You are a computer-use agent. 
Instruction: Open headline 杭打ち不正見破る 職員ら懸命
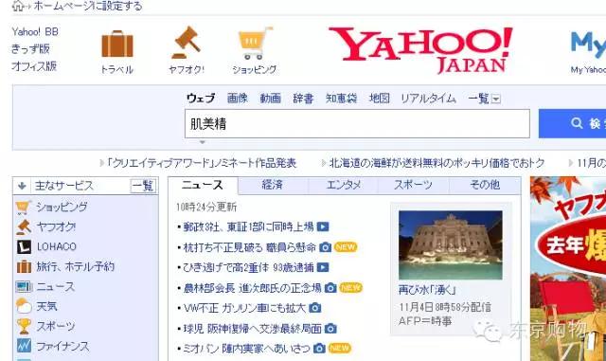250,247
